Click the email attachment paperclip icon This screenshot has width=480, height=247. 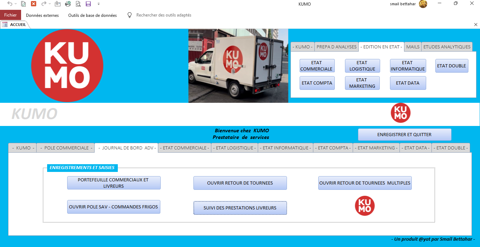point(58,4)
